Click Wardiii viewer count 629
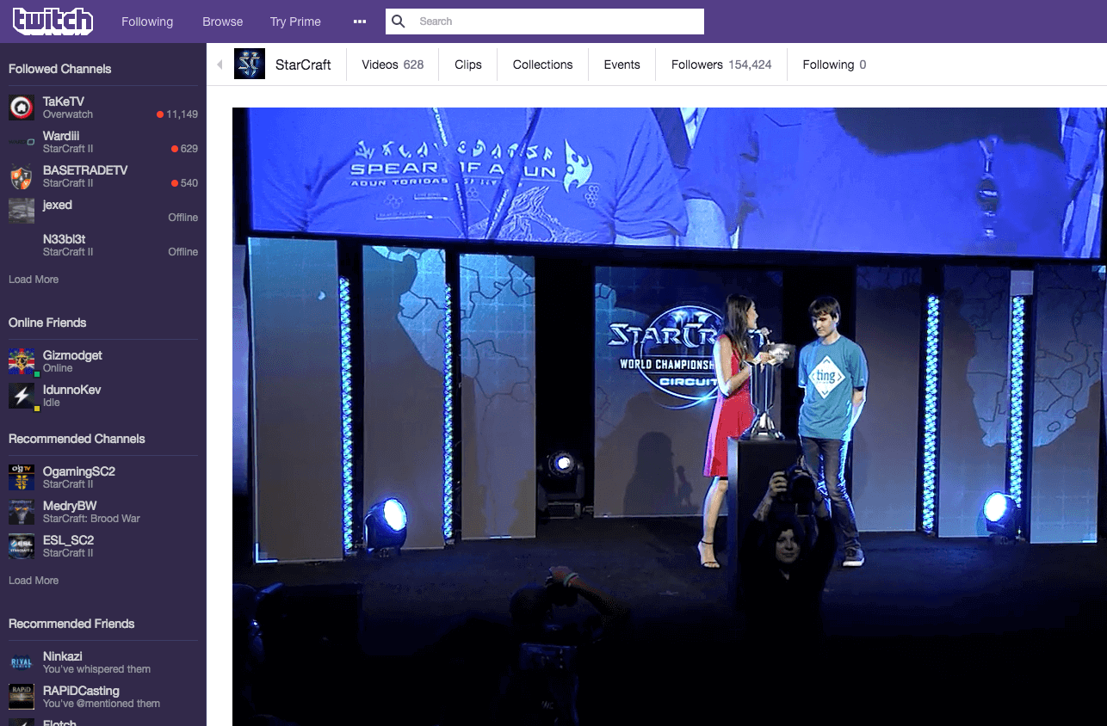 185,149
